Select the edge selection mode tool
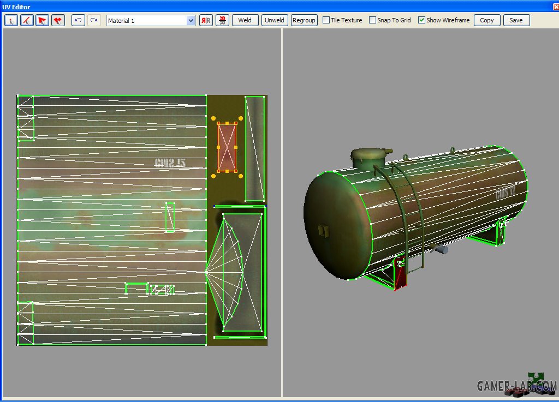This screenshot has height=402, width=559. (27, 20)
